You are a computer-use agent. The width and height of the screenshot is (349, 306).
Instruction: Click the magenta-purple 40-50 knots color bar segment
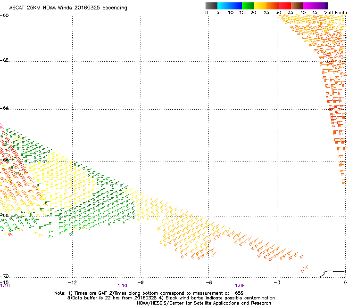316,6
